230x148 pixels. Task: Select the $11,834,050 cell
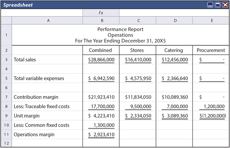pyautogui.click(x=138, y=97)
